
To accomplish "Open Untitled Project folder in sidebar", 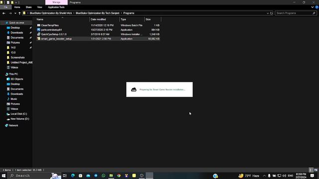I will pyautogui.click(x=21, y=63).
